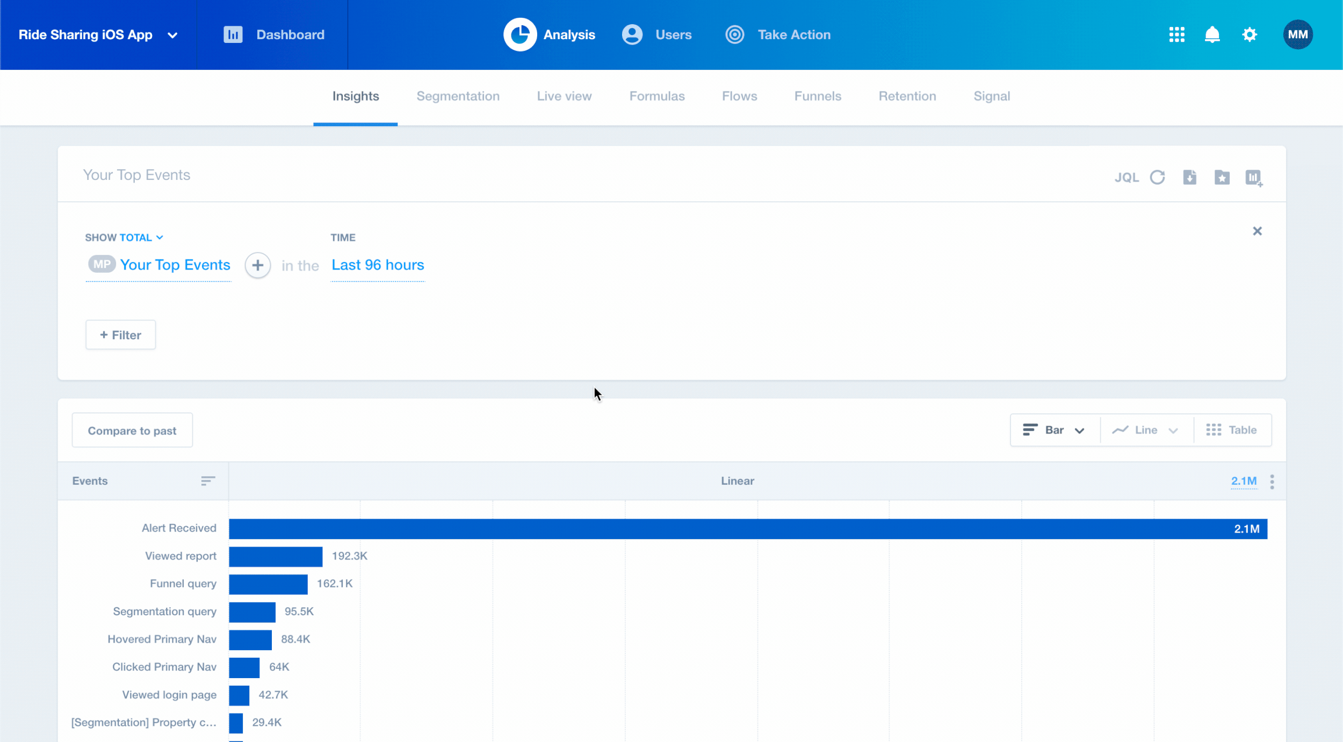Switch to the Segmentation tab
Image resolution: width=1343 pixels, height=742 pixels.
point(458,96)
